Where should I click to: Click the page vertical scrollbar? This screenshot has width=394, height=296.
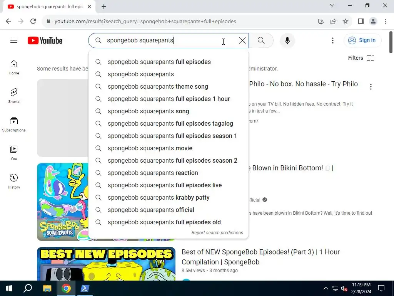pyautogui.click(x=391, y=42)
